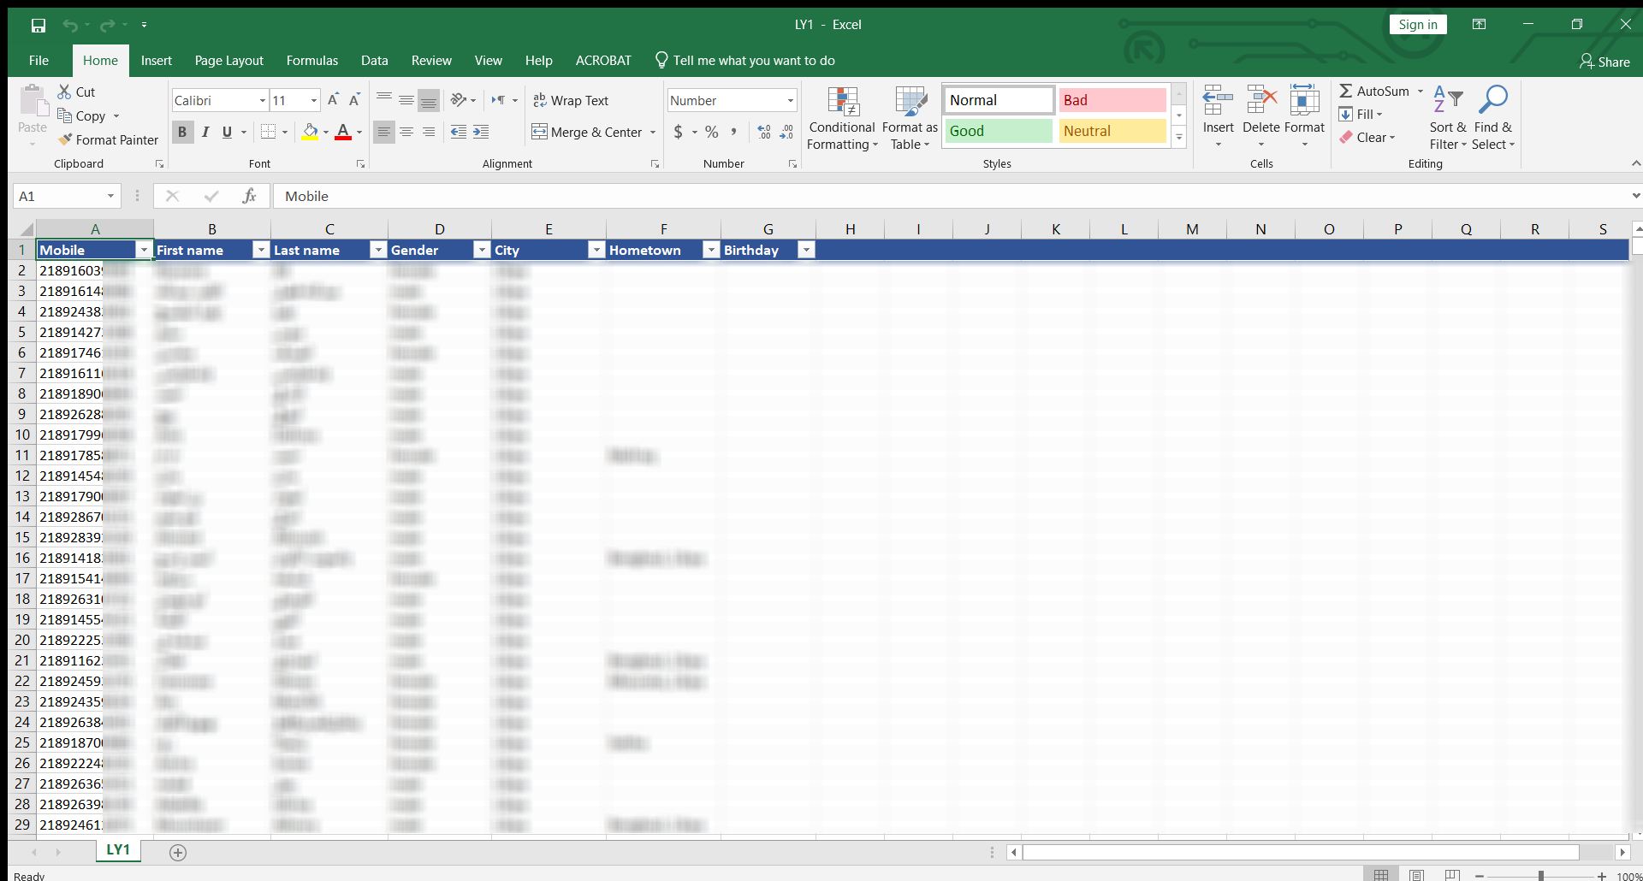Increase the cell indent

point(481,132)
